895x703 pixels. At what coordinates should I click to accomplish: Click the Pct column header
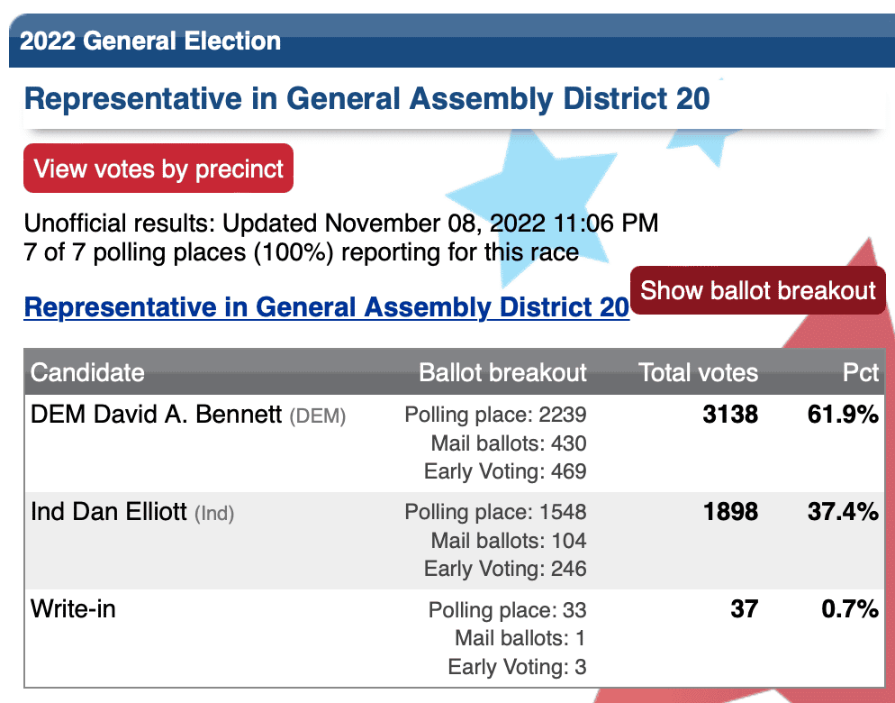click(x=861, y=372)
